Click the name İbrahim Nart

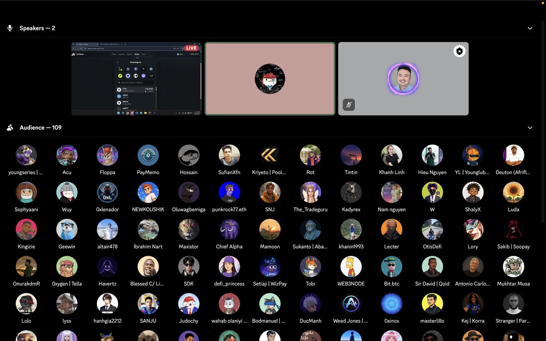coord(148,247)
